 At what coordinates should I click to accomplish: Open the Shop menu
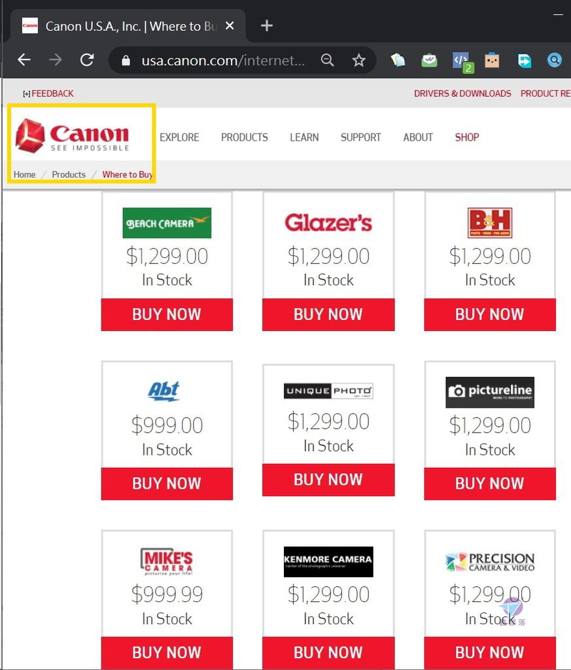(x=467, y=137)
